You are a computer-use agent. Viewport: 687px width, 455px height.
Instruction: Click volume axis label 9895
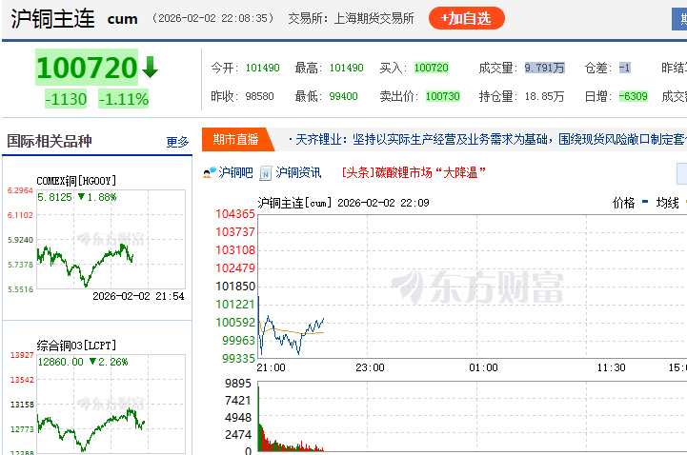[238, 384]
